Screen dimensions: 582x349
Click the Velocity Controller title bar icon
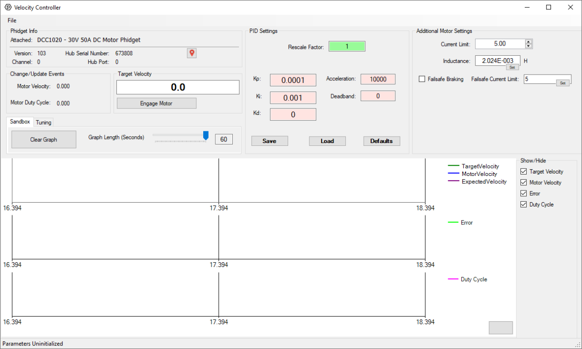(x=7, y=7)
